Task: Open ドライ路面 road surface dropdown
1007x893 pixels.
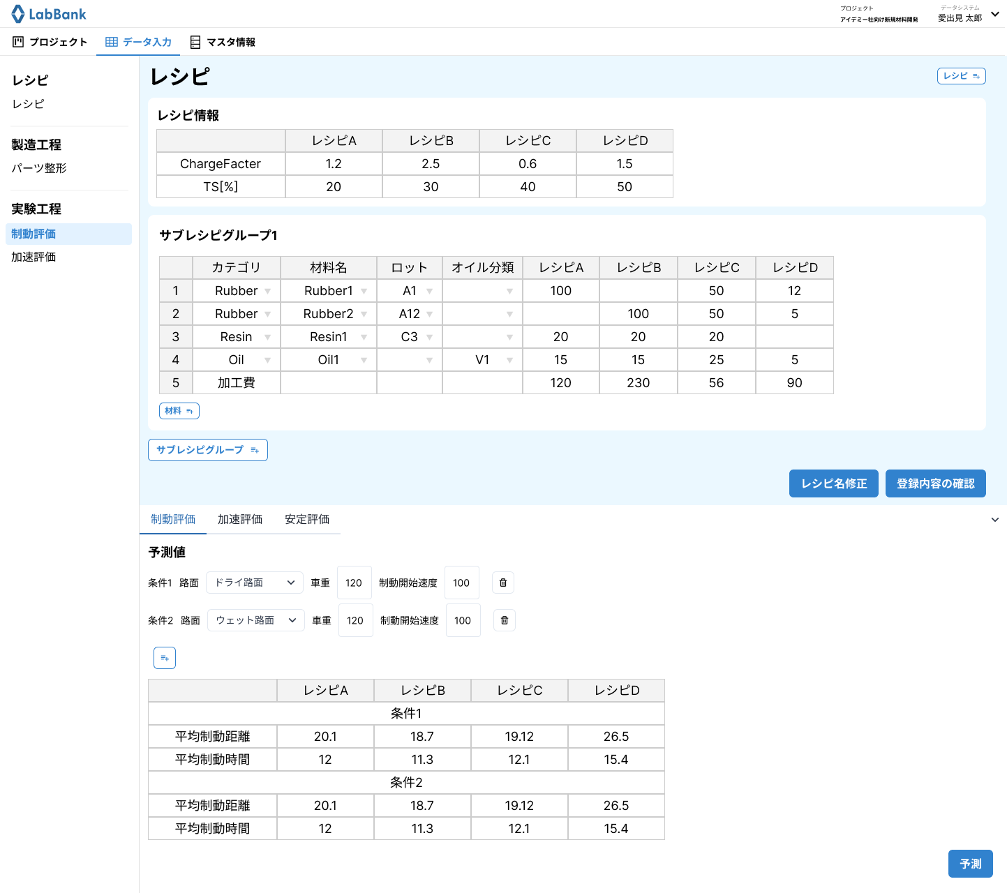Action: (x=255, y=583)
